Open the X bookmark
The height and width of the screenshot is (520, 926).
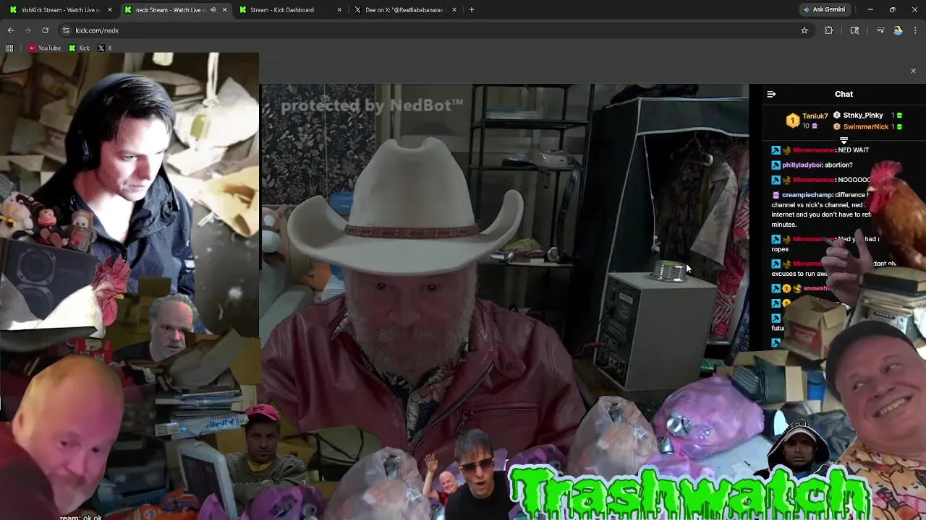105,48
